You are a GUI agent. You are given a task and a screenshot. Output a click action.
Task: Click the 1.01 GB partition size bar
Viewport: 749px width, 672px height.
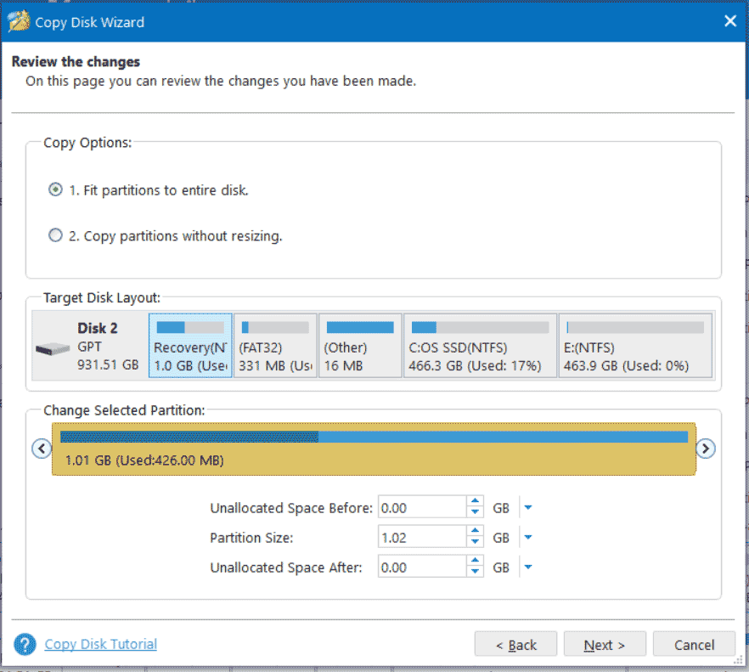click(374, 449)
